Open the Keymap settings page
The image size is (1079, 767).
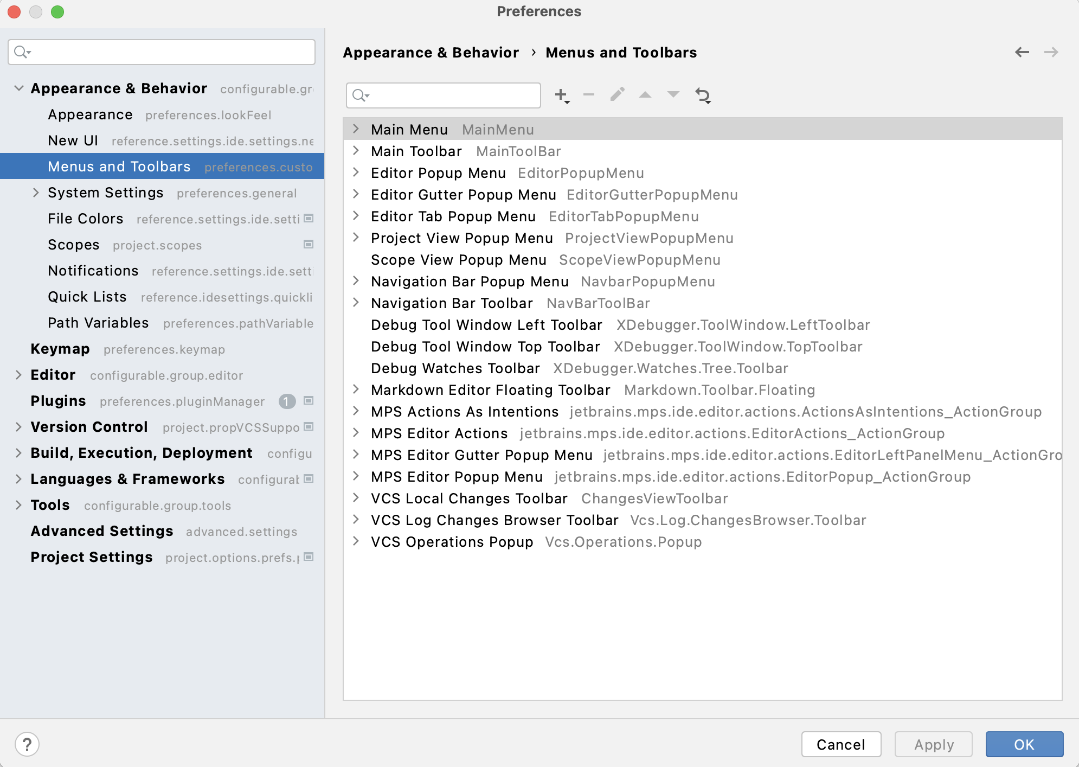[60, 349]
